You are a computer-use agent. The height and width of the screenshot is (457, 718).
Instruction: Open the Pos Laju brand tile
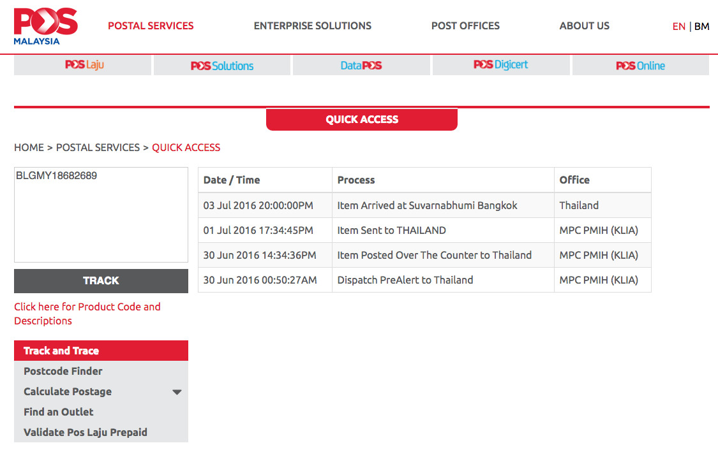(82, 65)
